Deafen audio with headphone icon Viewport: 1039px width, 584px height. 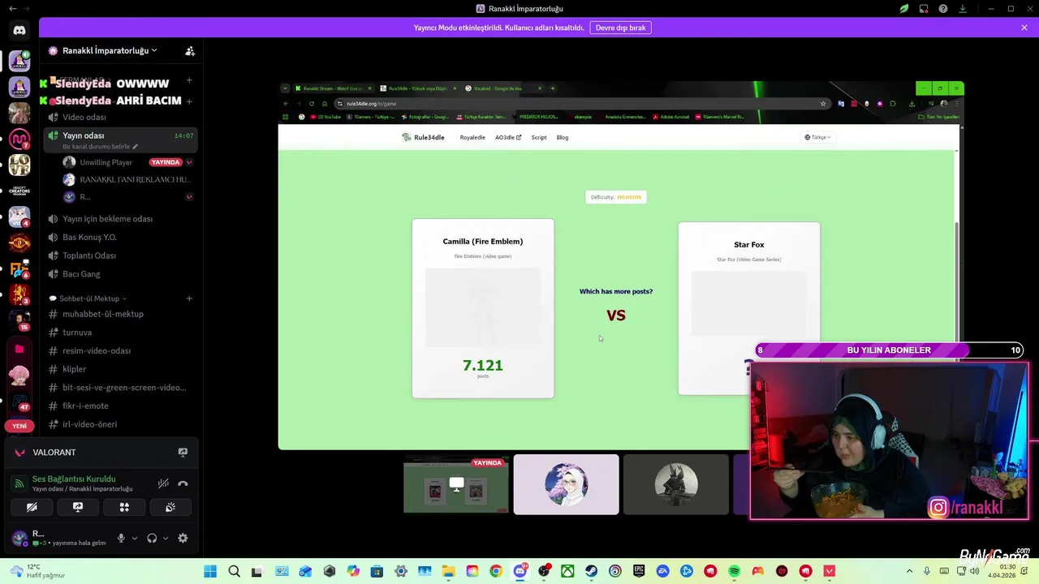coord(152,538)
